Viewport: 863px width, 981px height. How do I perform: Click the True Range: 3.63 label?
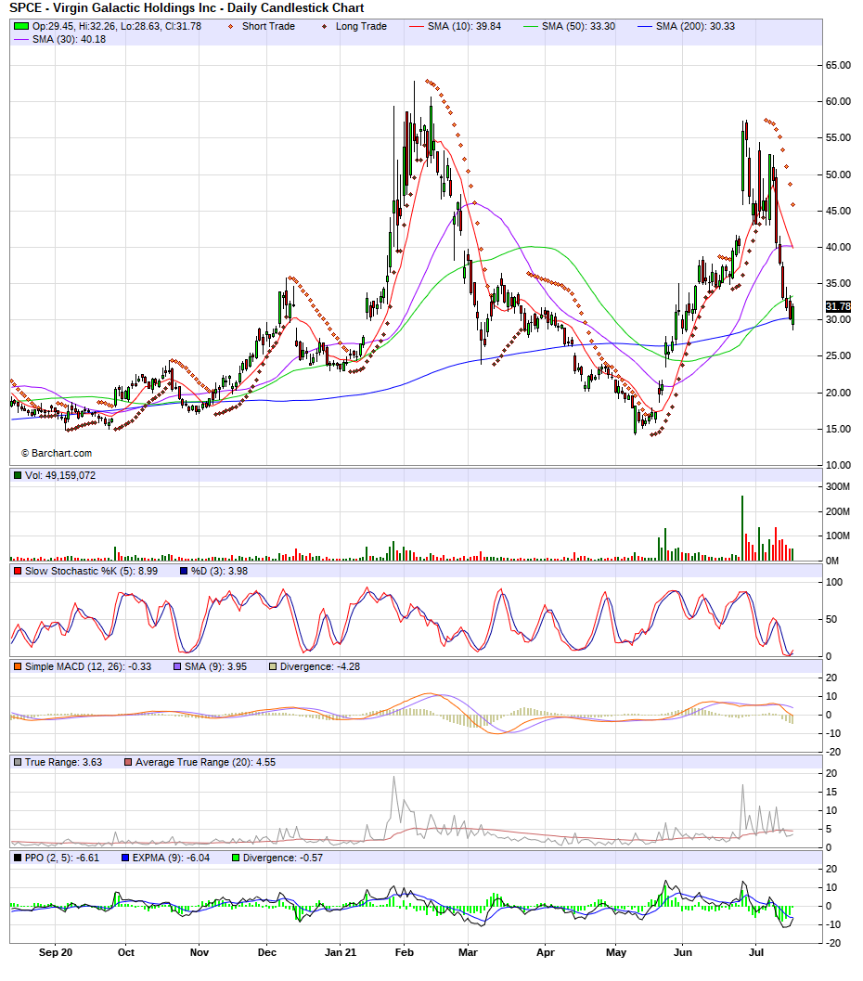(64, 763)
